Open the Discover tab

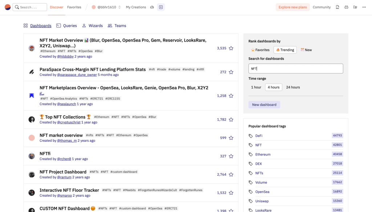coord(56,7)
